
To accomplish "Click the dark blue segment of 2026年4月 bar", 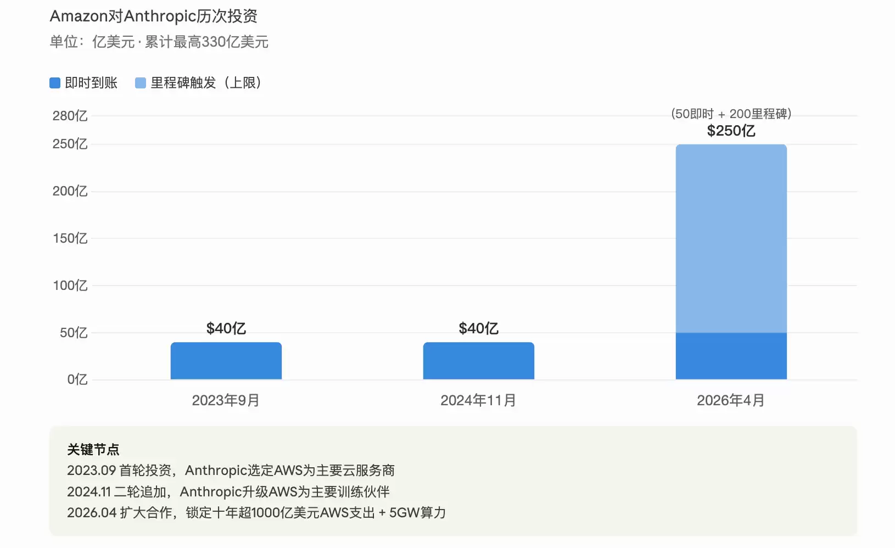I will tap(731, 356).
